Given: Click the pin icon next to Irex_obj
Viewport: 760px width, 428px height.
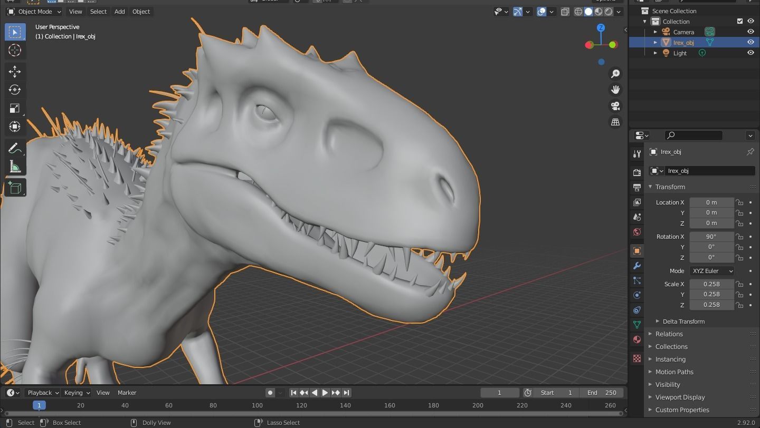Looking at the screenshot, I should [x=750, y=152].
